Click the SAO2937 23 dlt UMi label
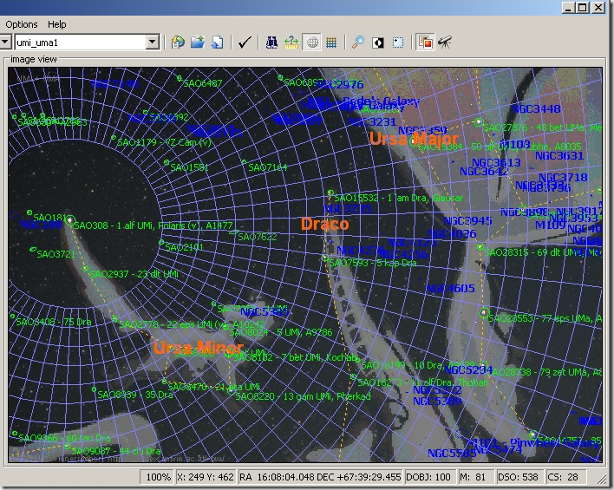Screen dimensions: 614x490 click(134, 274)
